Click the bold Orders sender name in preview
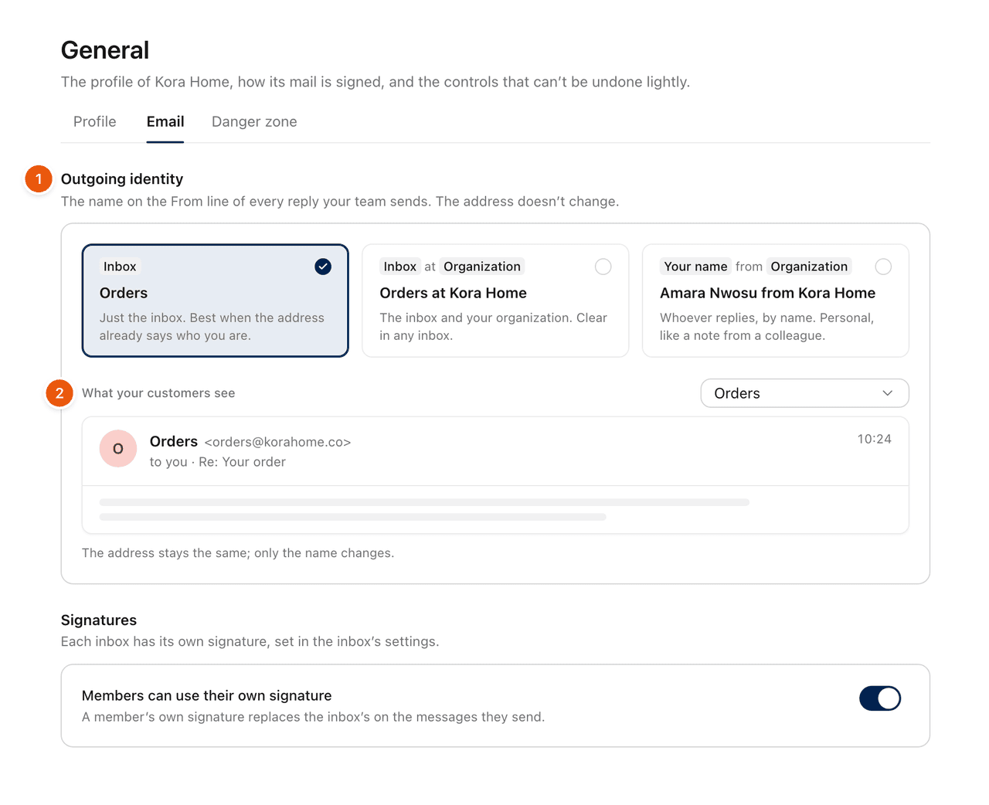Viewport: 989px width, 805px height. pyautogui.click(x=174, y=441)
